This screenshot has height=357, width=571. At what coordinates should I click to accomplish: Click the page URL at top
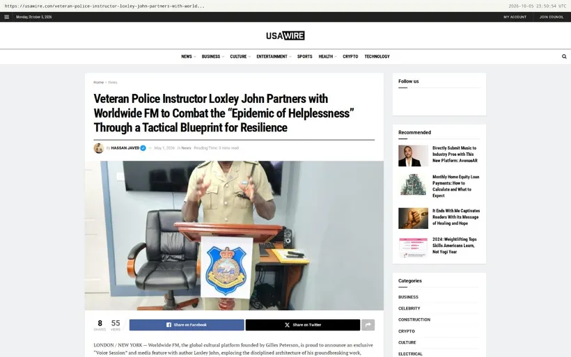click(104, 6)
